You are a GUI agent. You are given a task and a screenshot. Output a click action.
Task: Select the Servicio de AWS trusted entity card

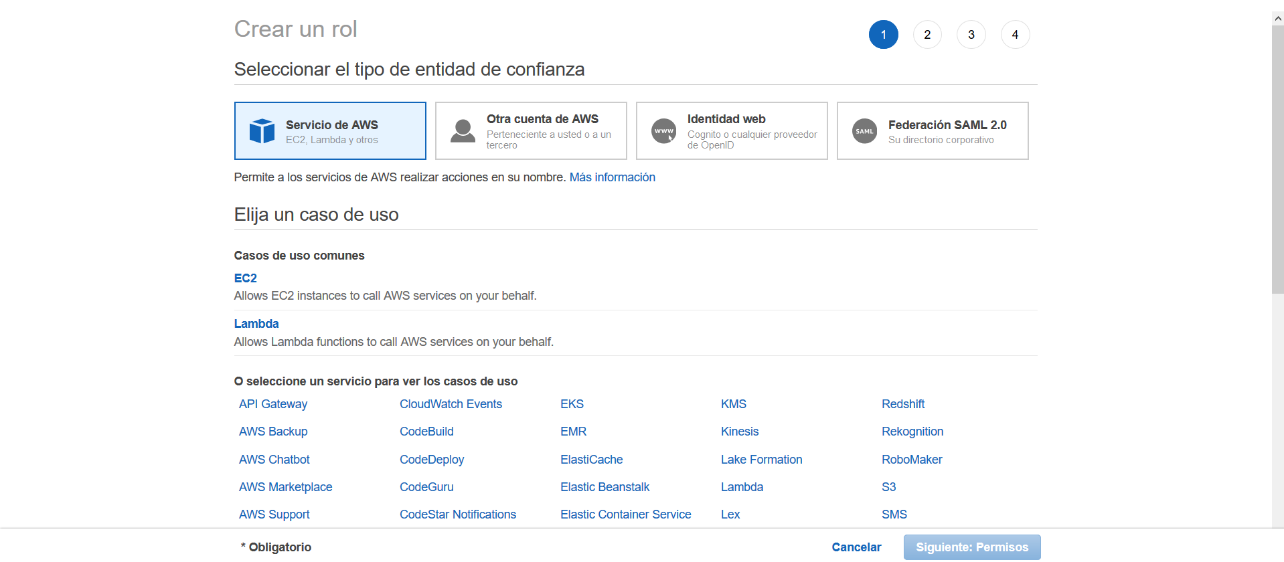click(330, 131)
